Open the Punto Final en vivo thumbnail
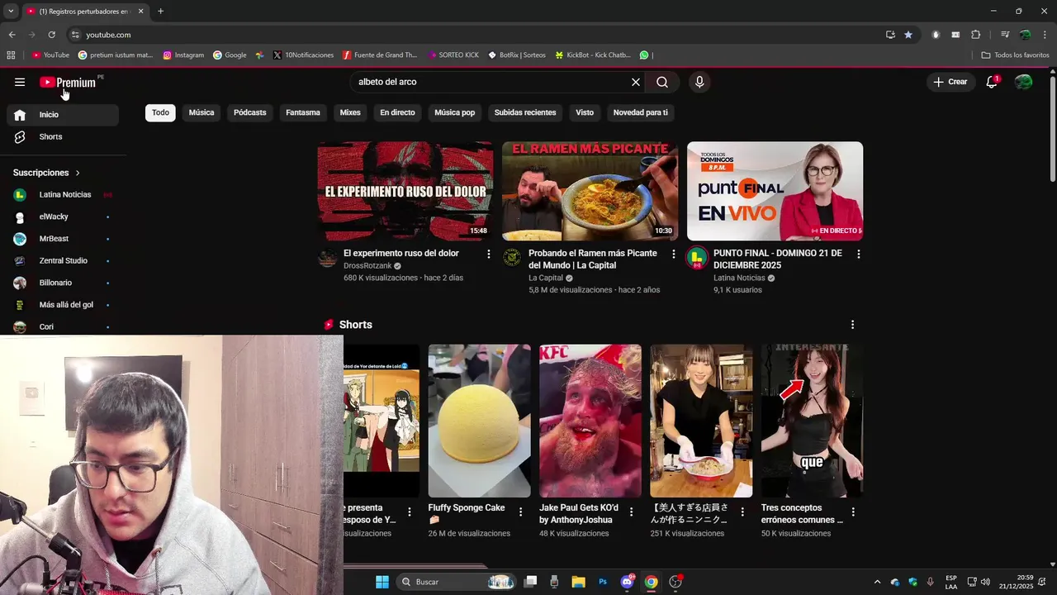The height and width of the screenshot is (595, 1057). click(775, 191)
